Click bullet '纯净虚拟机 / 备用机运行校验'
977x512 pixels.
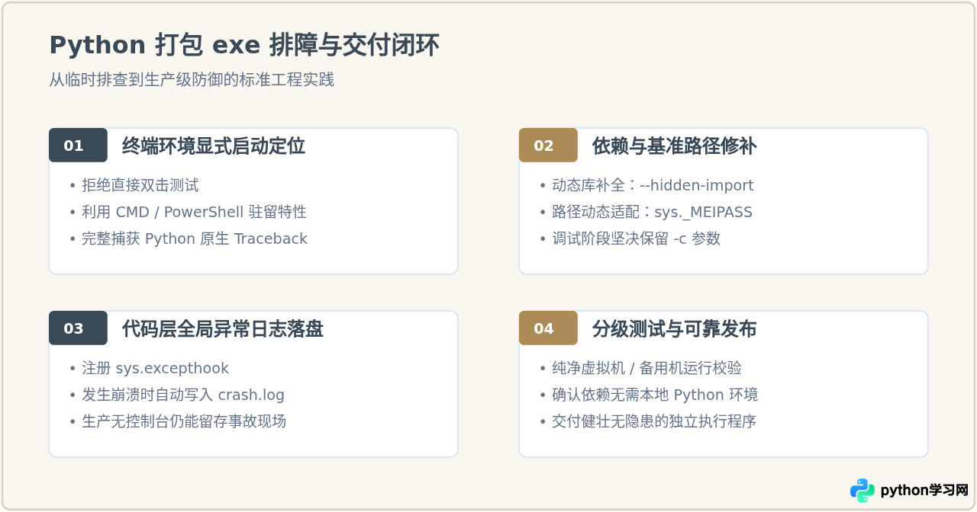tap(646, 368)
